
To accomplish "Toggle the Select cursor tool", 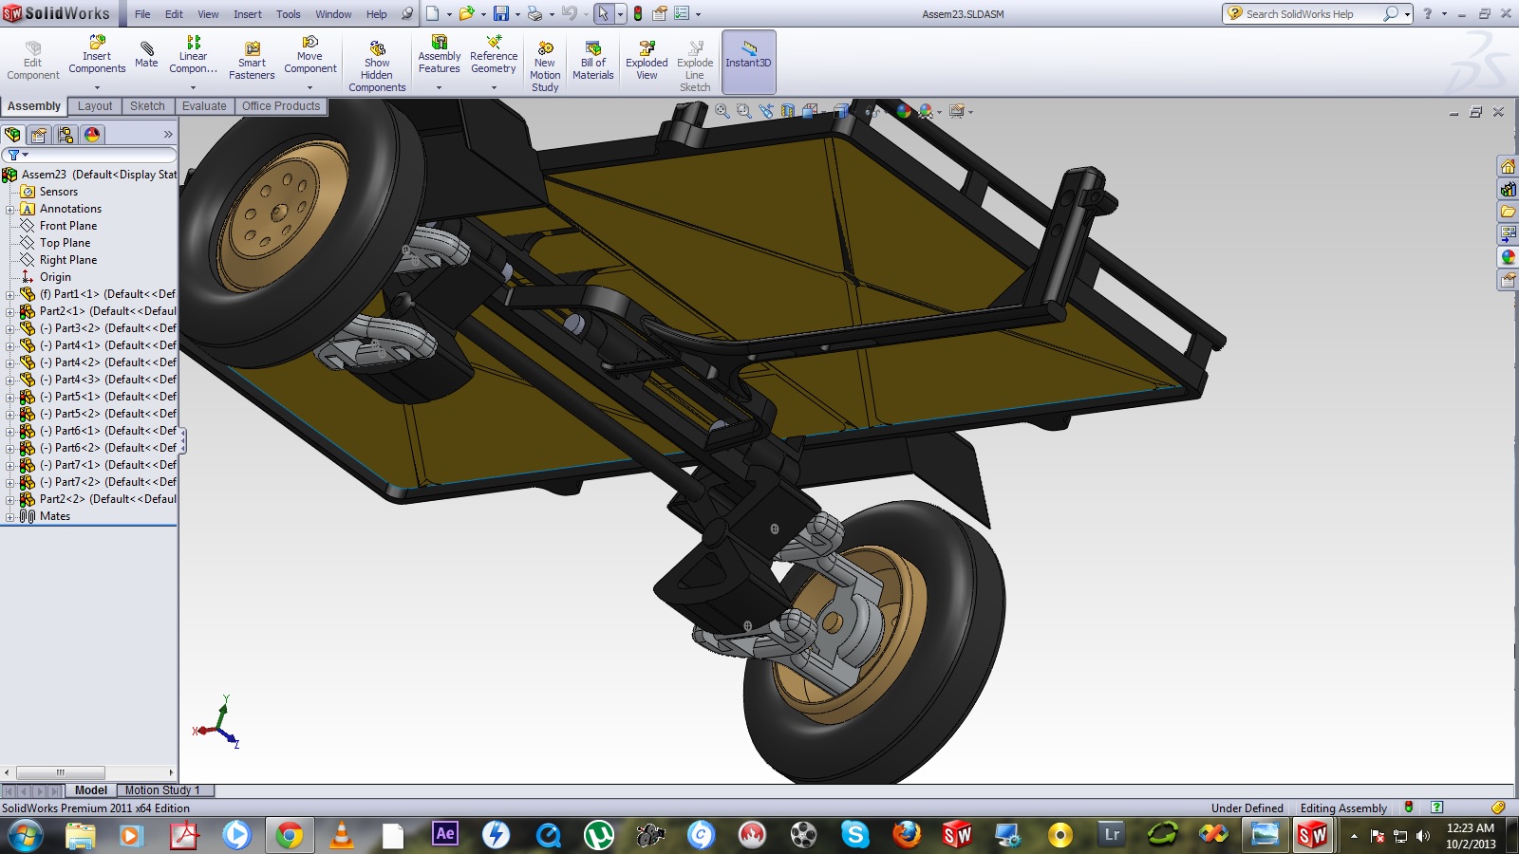I will [603, 13].
